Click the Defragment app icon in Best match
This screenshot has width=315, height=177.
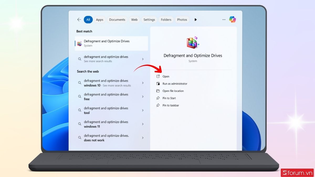click(x=79, y=44)
